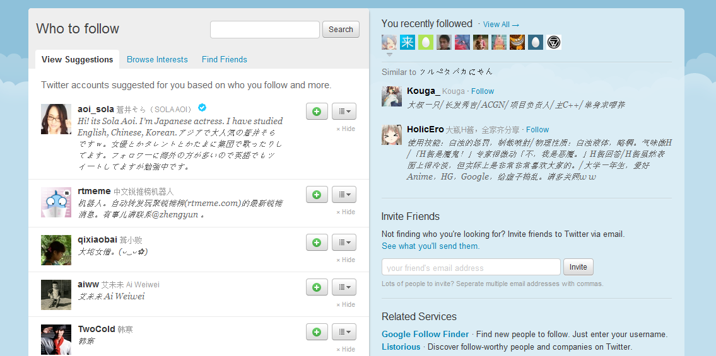This screenshot has width=716, height=356.
Task: Open TwoCold's profile photo
Action: [56, 339]
